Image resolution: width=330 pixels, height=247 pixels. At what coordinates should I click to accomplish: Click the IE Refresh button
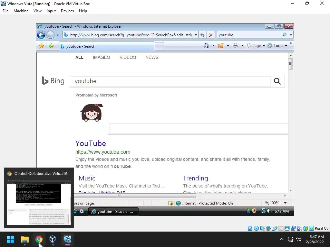203,35
